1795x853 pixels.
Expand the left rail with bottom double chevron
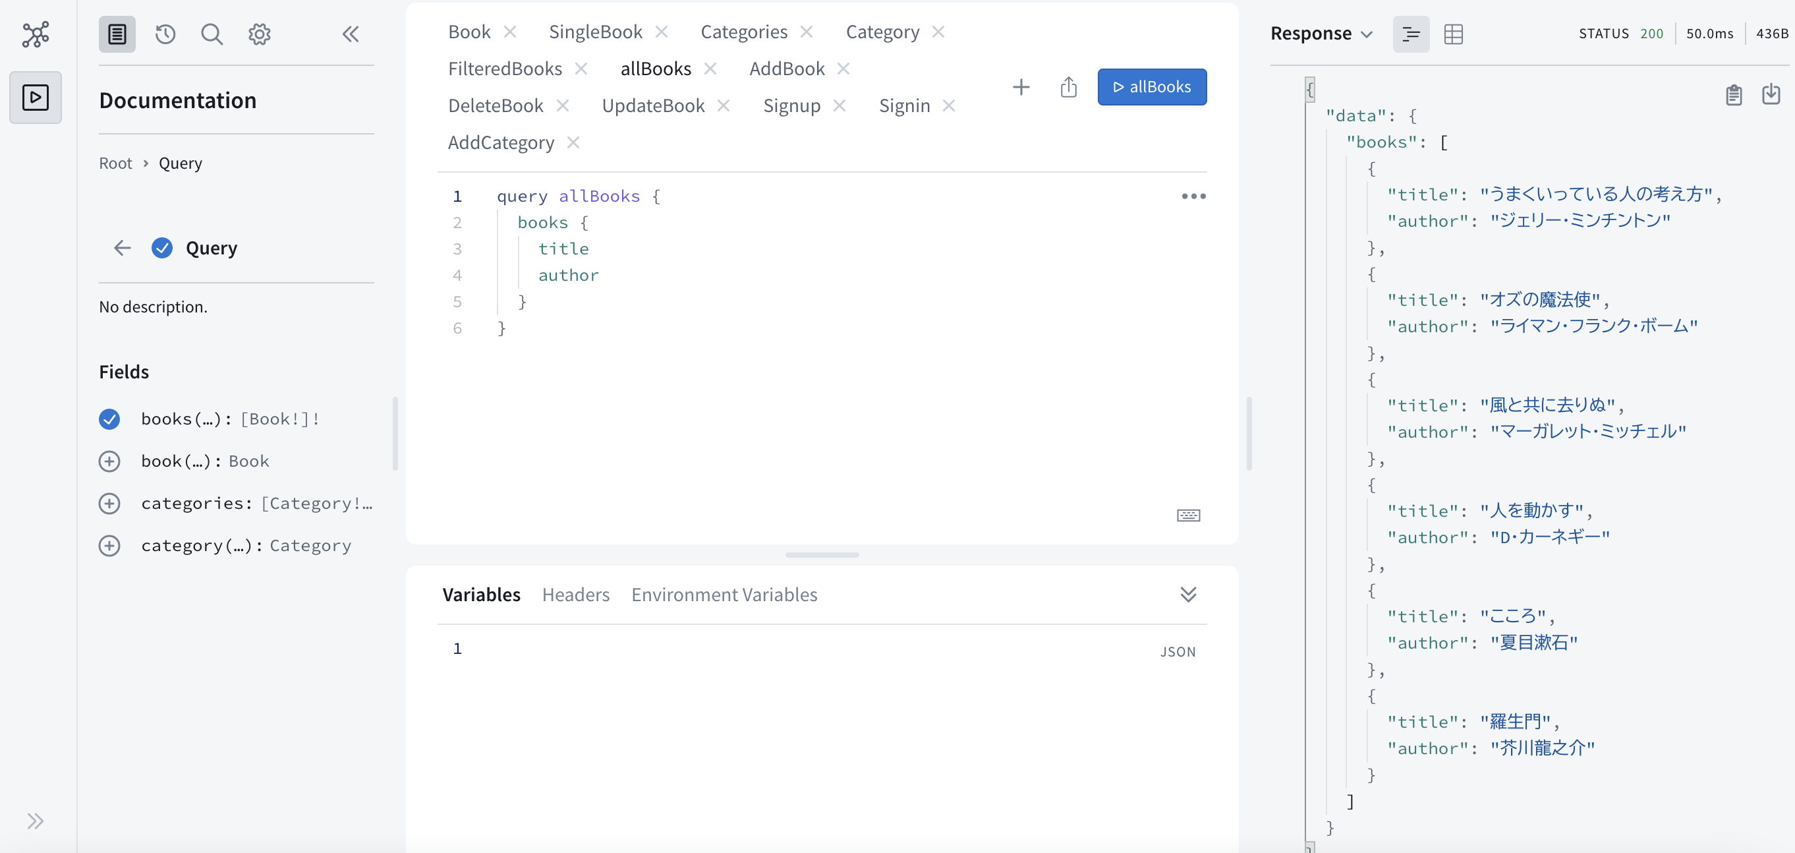(x=36, y=821)
